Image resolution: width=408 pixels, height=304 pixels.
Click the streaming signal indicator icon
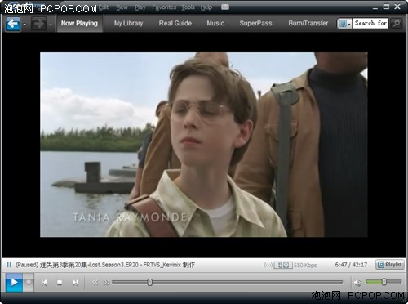(268, 265)
